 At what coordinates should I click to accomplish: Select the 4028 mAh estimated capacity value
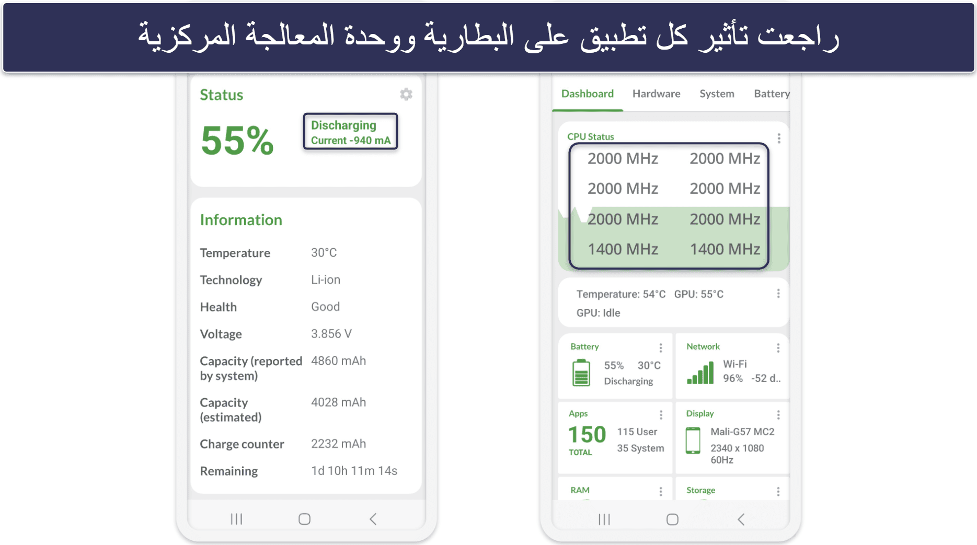coord(338,402)
